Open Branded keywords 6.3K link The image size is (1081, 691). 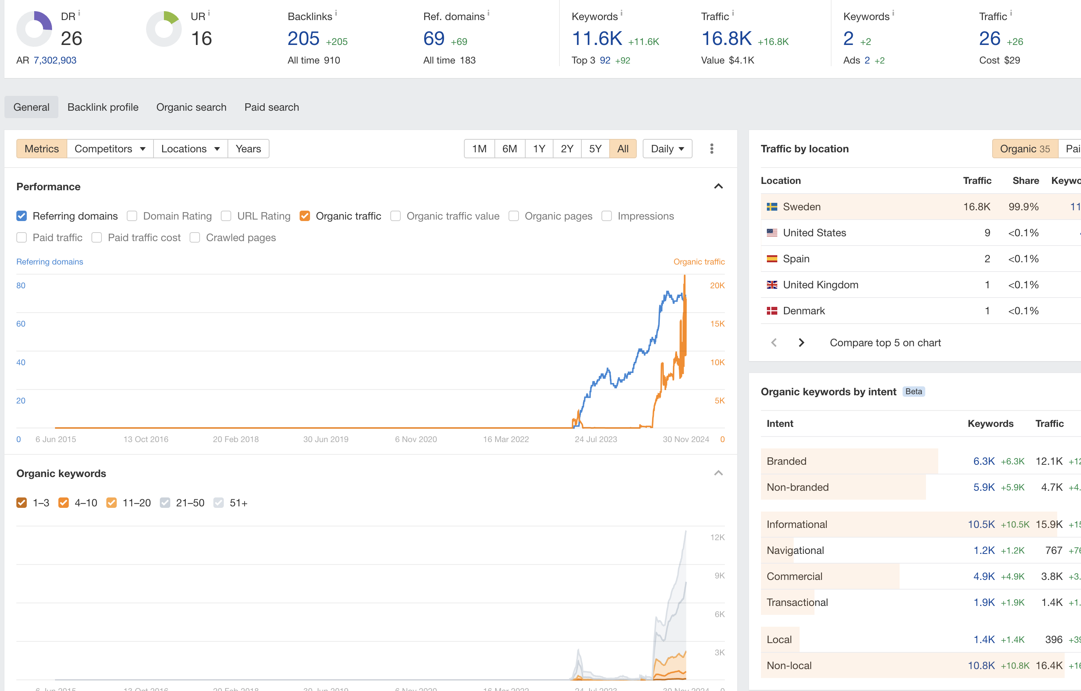click(x=984, y=461)
